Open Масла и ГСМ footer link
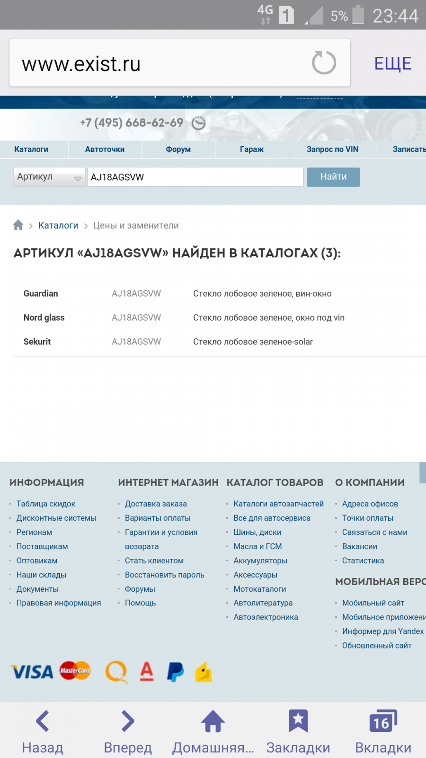Screen dimensions: 426x758 [x=257, y=546]
